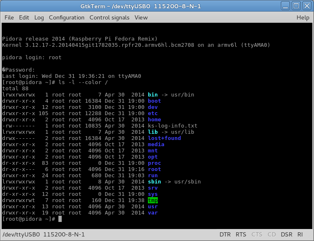
Task: Click the 'Last login: Wed Dec 31' line
Action: pos(72,76)
